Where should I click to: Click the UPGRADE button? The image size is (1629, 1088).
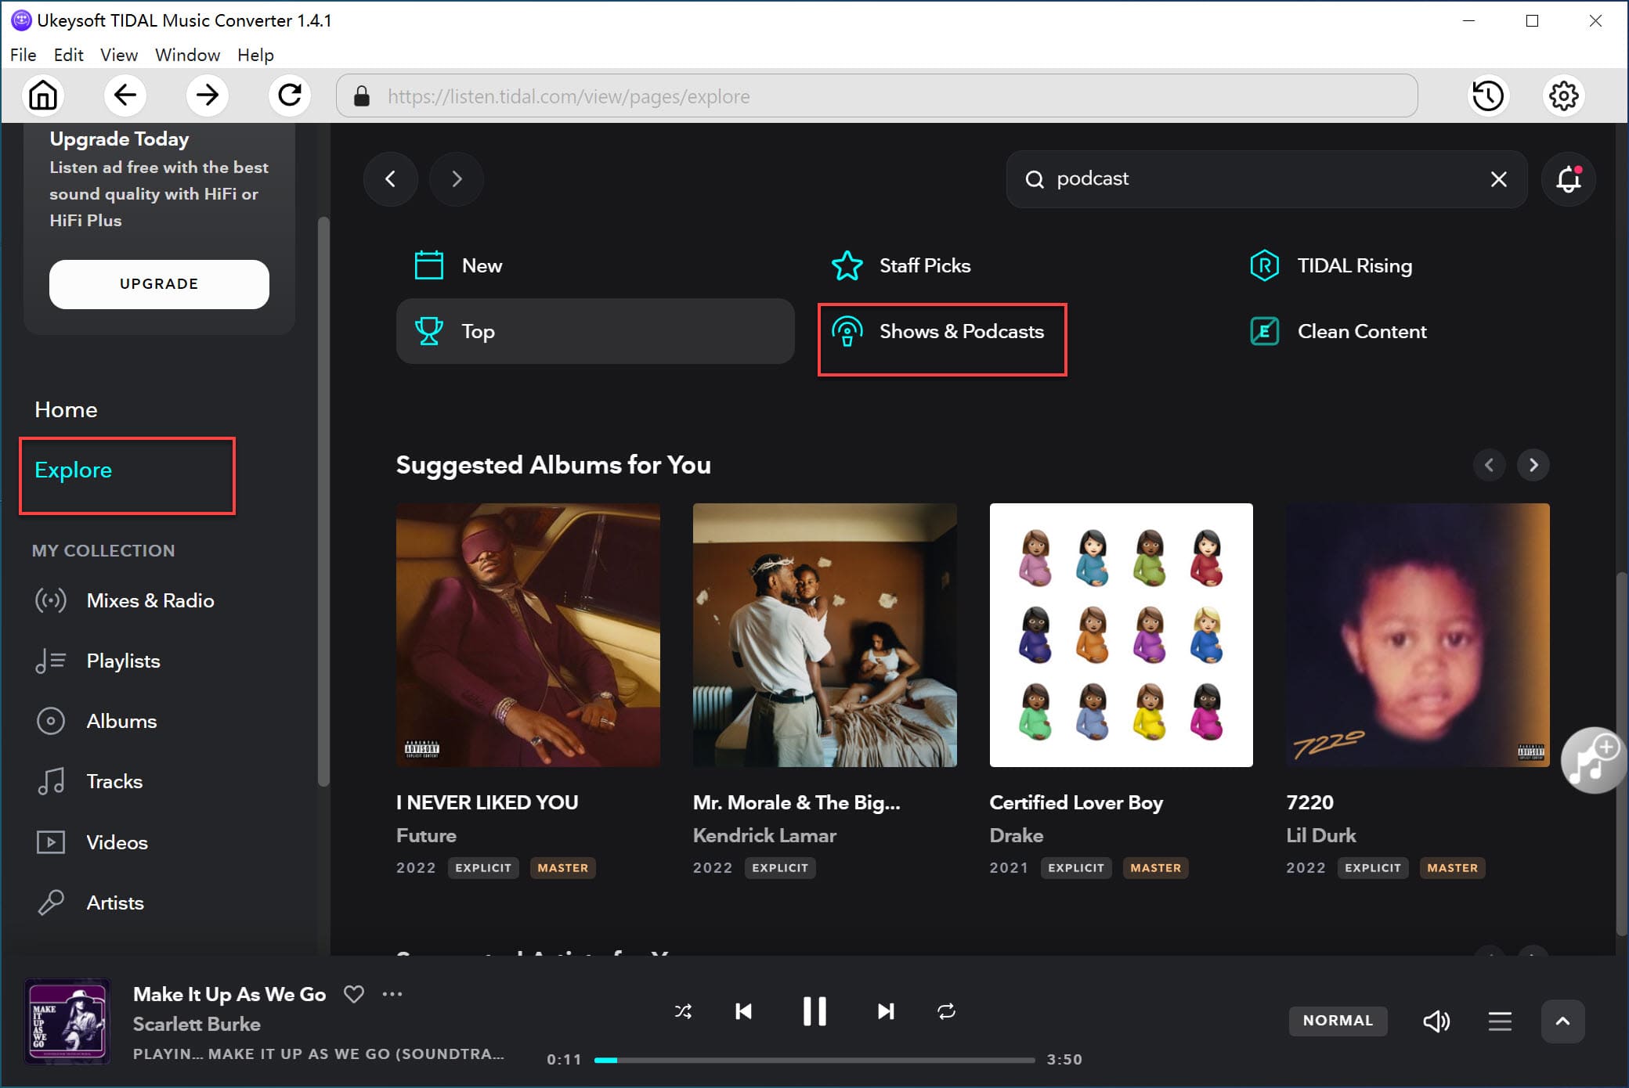(159, 284)
